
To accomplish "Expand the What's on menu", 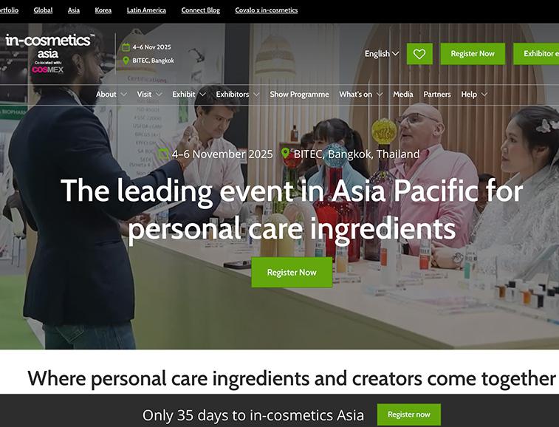I will click(361, 95).
